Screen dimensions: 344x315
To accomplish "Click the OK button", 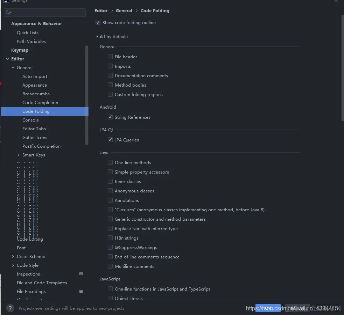I will pyautogui.click(x=268, y=308).
